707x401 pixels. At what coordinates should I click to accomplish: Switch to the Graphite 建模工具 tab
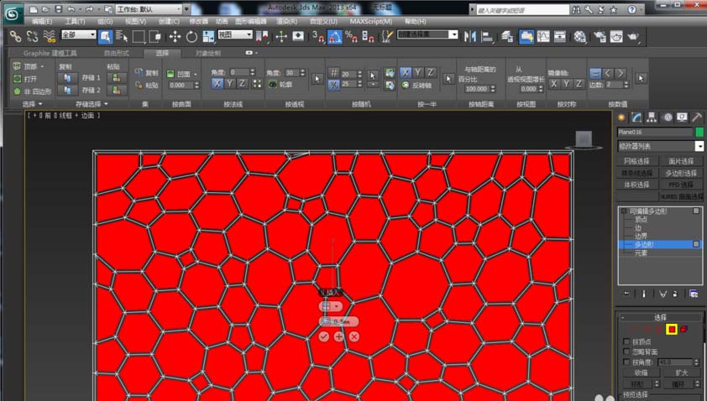(50, 53)
